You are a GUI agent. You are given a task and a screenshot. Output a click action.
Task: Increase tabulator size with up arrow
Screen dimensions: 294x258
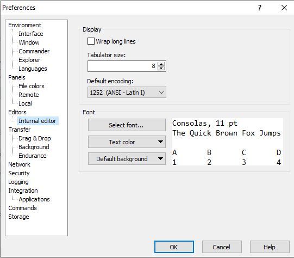161,64
